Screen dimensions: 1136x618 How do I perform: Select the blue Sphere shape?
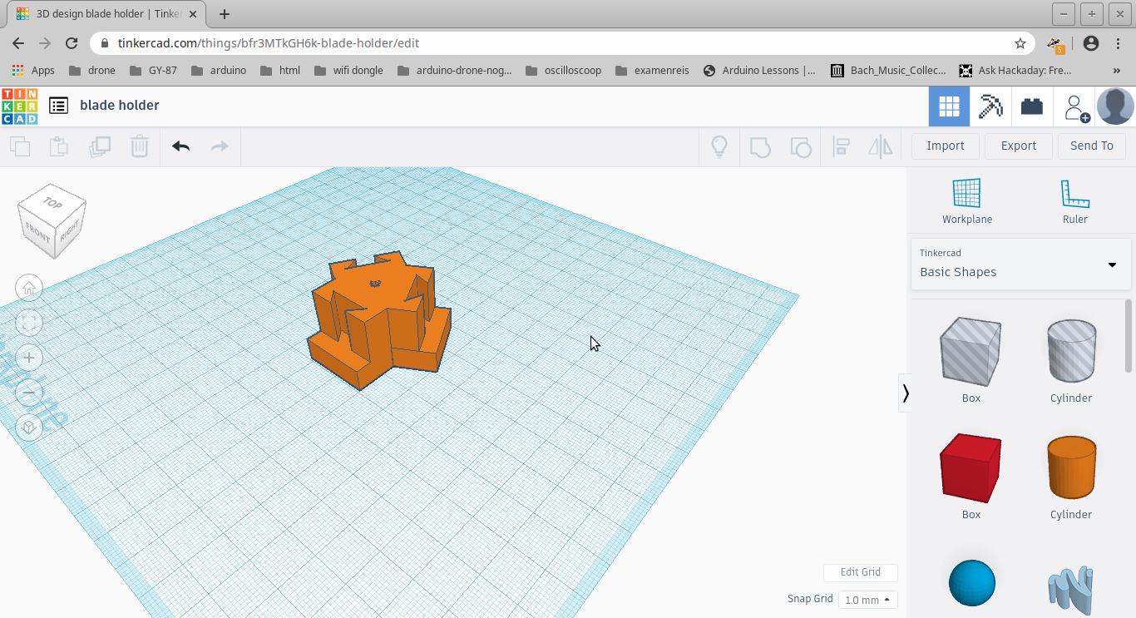(971, 583)
